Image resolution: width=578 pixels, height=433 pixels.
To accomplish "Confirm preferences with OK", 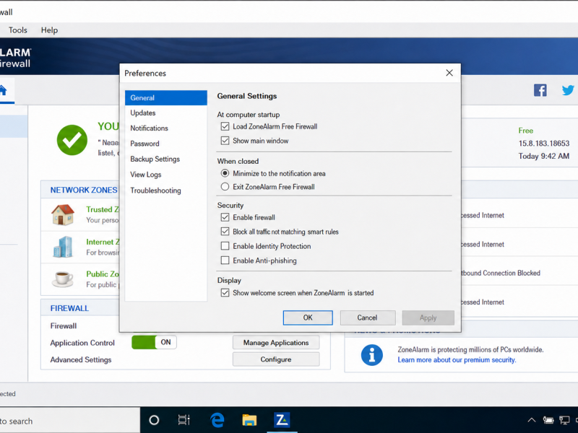I will (x=308, y=318).
